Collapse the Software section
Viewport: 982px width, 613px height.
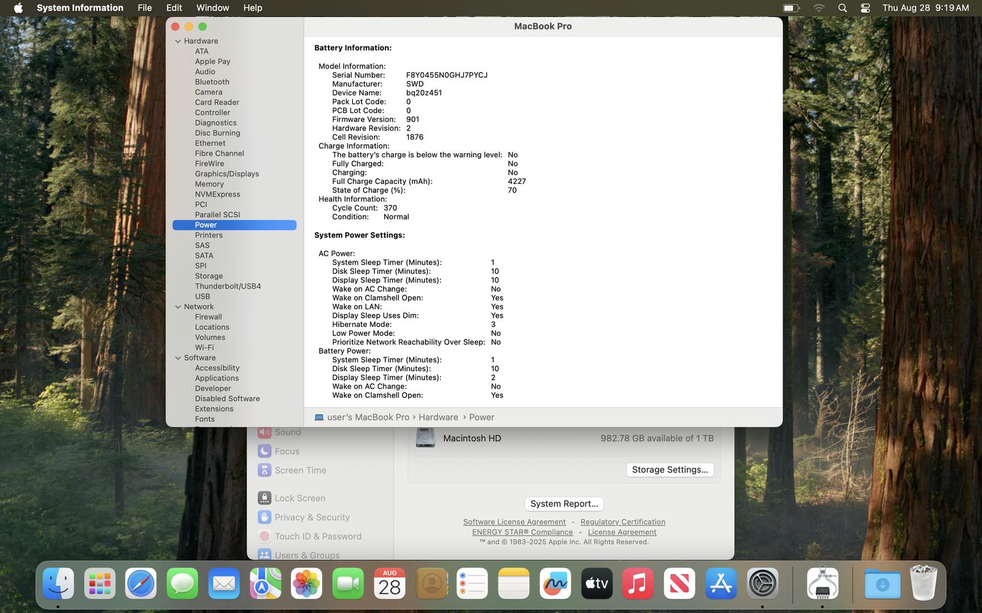[x=178, y=358]
